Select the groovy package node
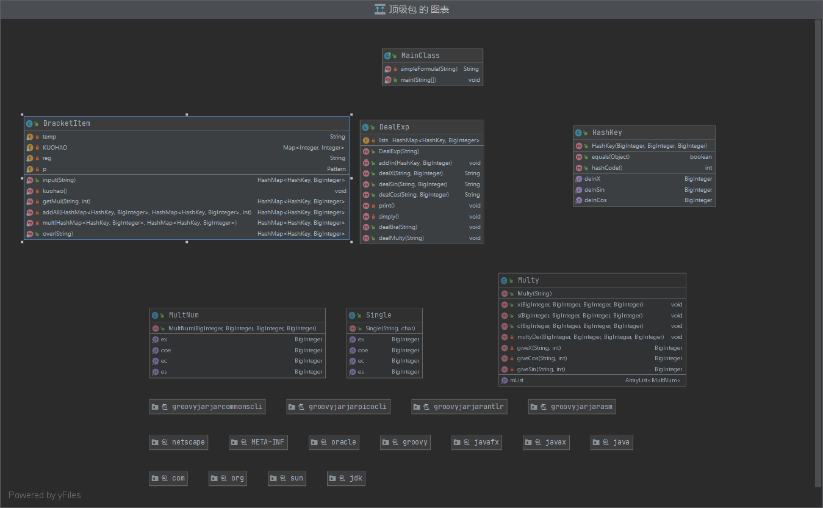 tap(405, 442)
